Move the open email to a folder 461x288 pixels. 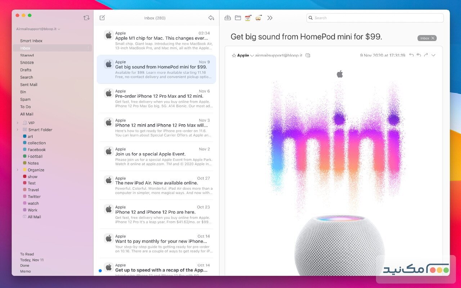[237, 18]
